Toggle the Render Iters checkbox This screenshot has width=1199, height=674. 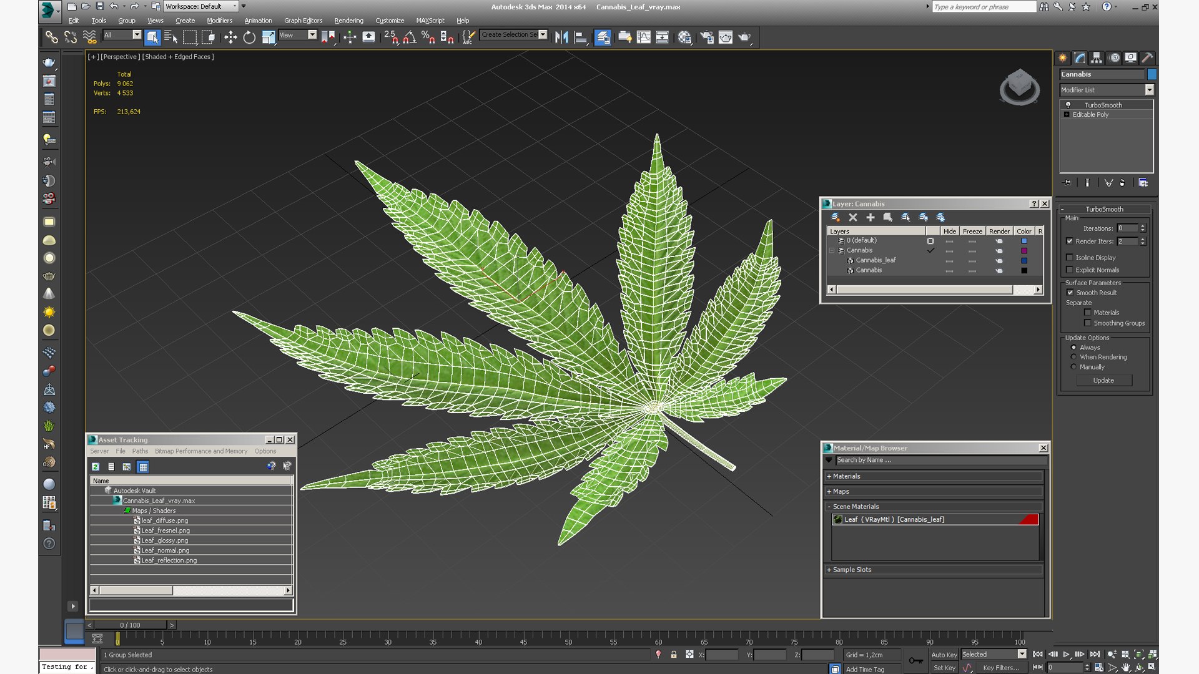coord(1070,242)
